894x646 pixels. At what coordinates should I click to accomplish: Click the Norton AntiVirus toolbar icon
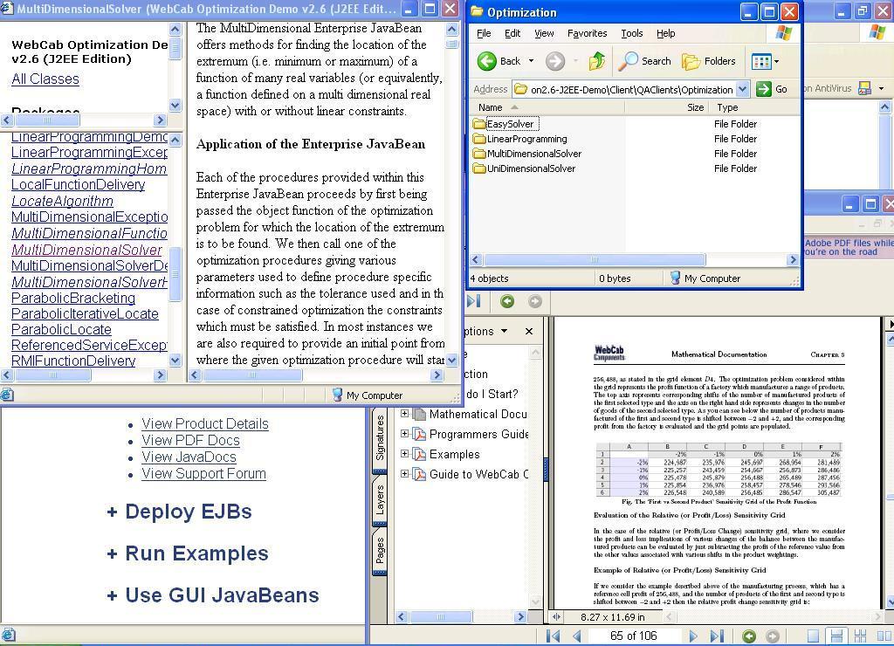[864, 88]
